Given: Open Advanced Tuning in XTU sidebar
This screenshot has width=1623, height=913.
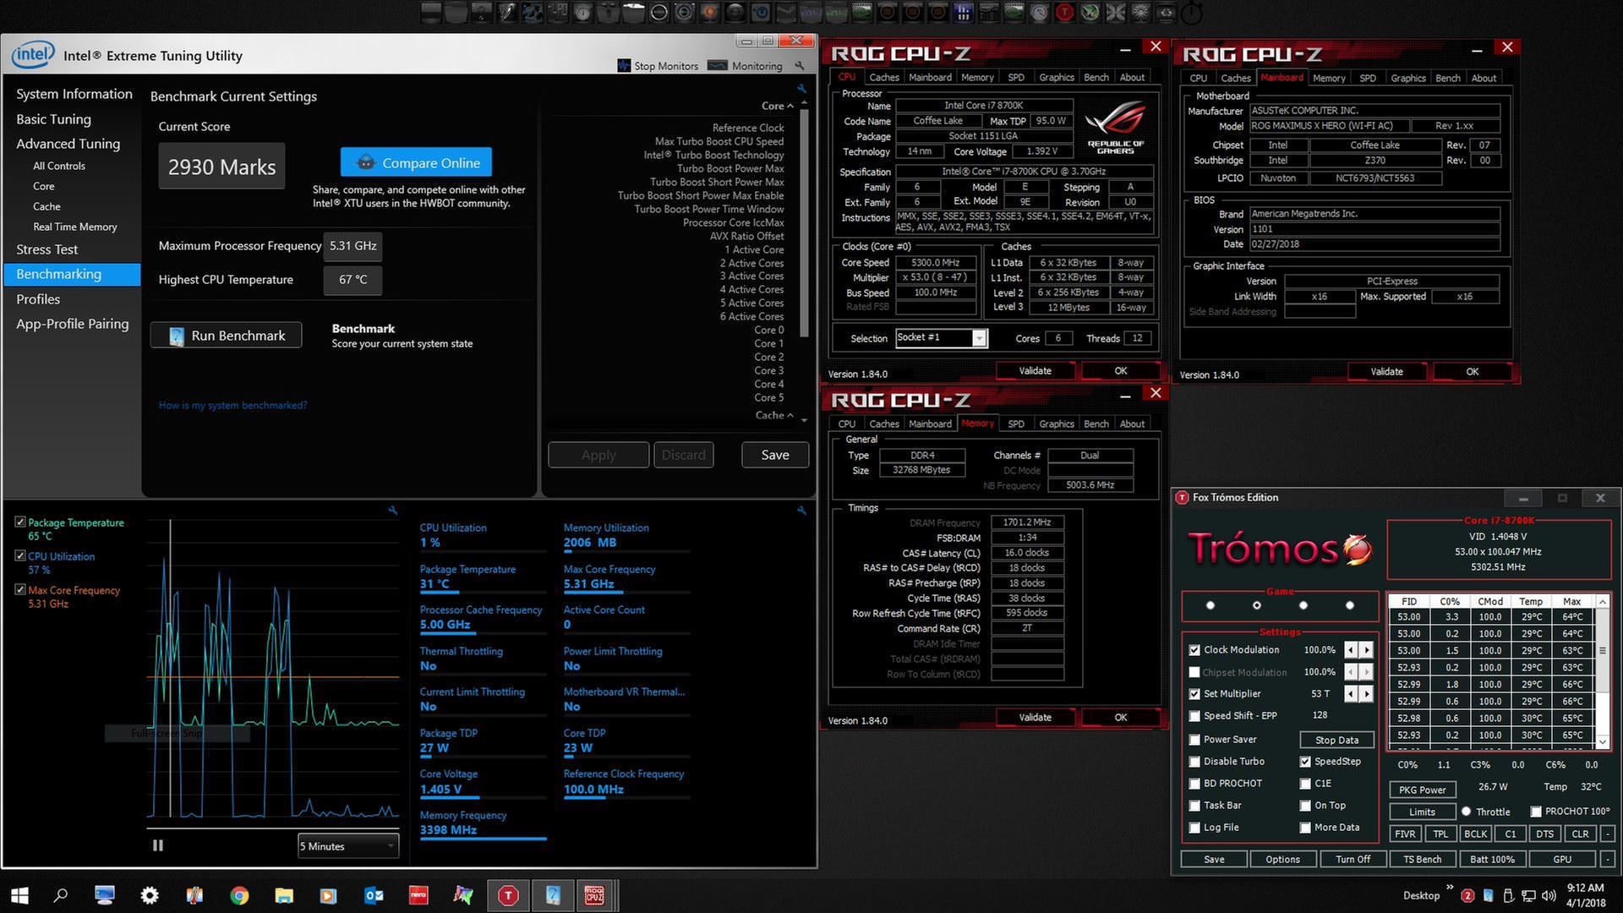Looking at the screenshot, I should tap(68, 144).
